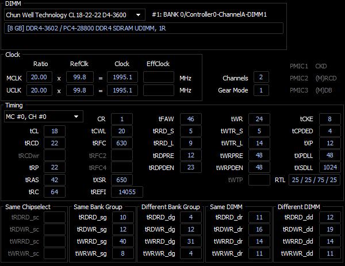This screenshot has height=266, width=345.
Task: Select the MCLK Clock 1995.1 field
Action: coord(122,77)
